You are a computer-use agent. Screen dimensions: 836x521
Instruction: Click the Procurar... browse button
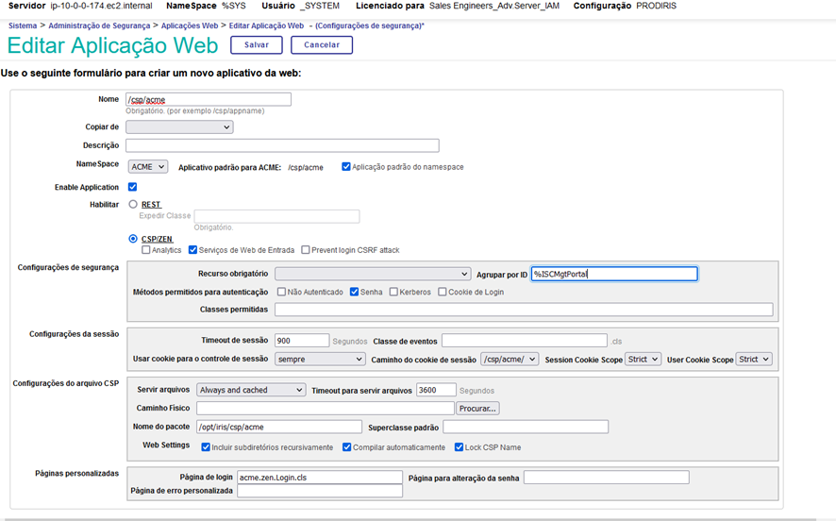[477, 409]
